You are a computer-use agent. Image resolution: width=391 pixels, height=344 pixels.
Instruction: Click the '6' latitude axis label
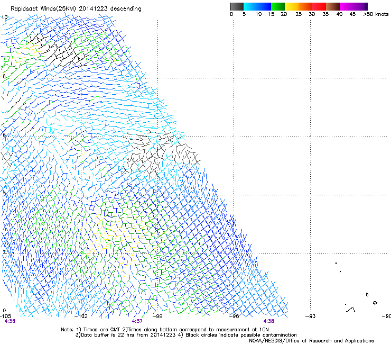coord(4,135)
